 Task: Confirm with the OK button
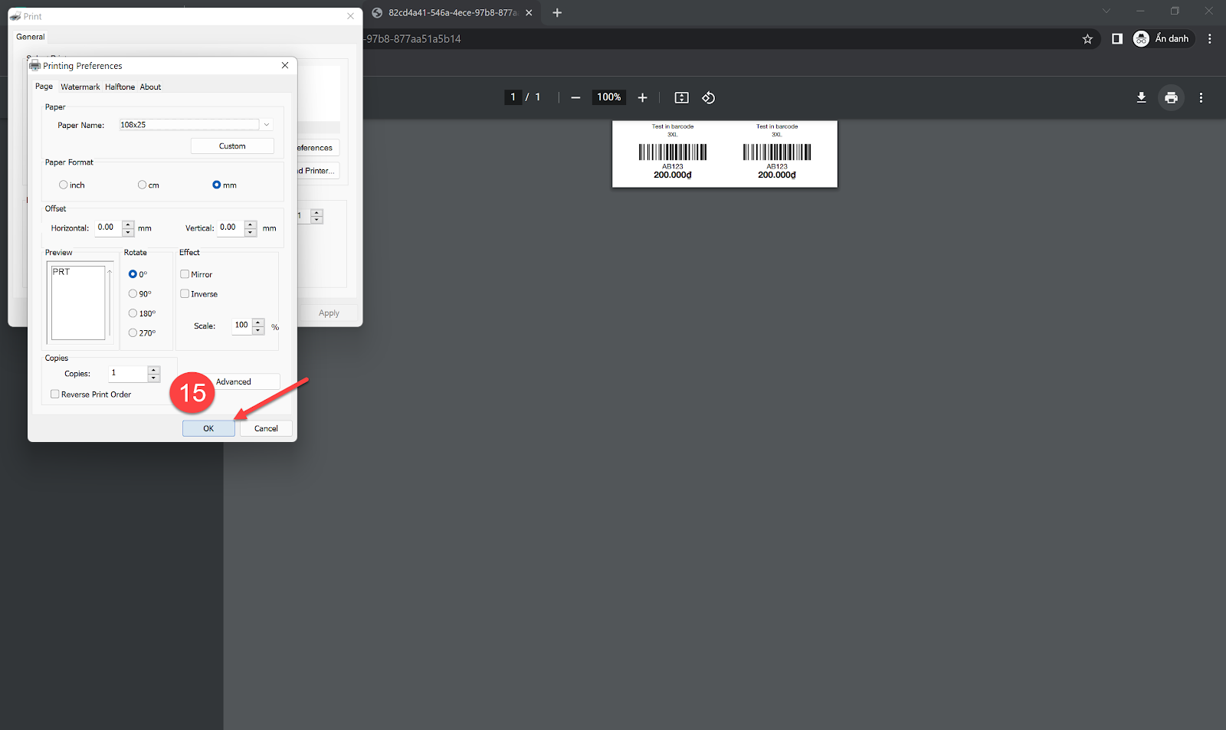pos(208,428)
